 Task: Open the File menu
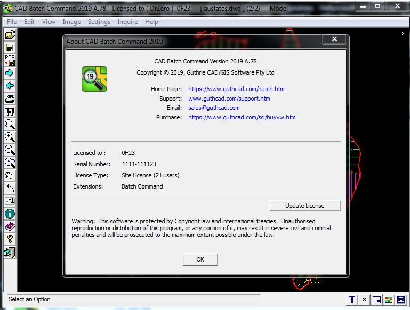point(12,22)
